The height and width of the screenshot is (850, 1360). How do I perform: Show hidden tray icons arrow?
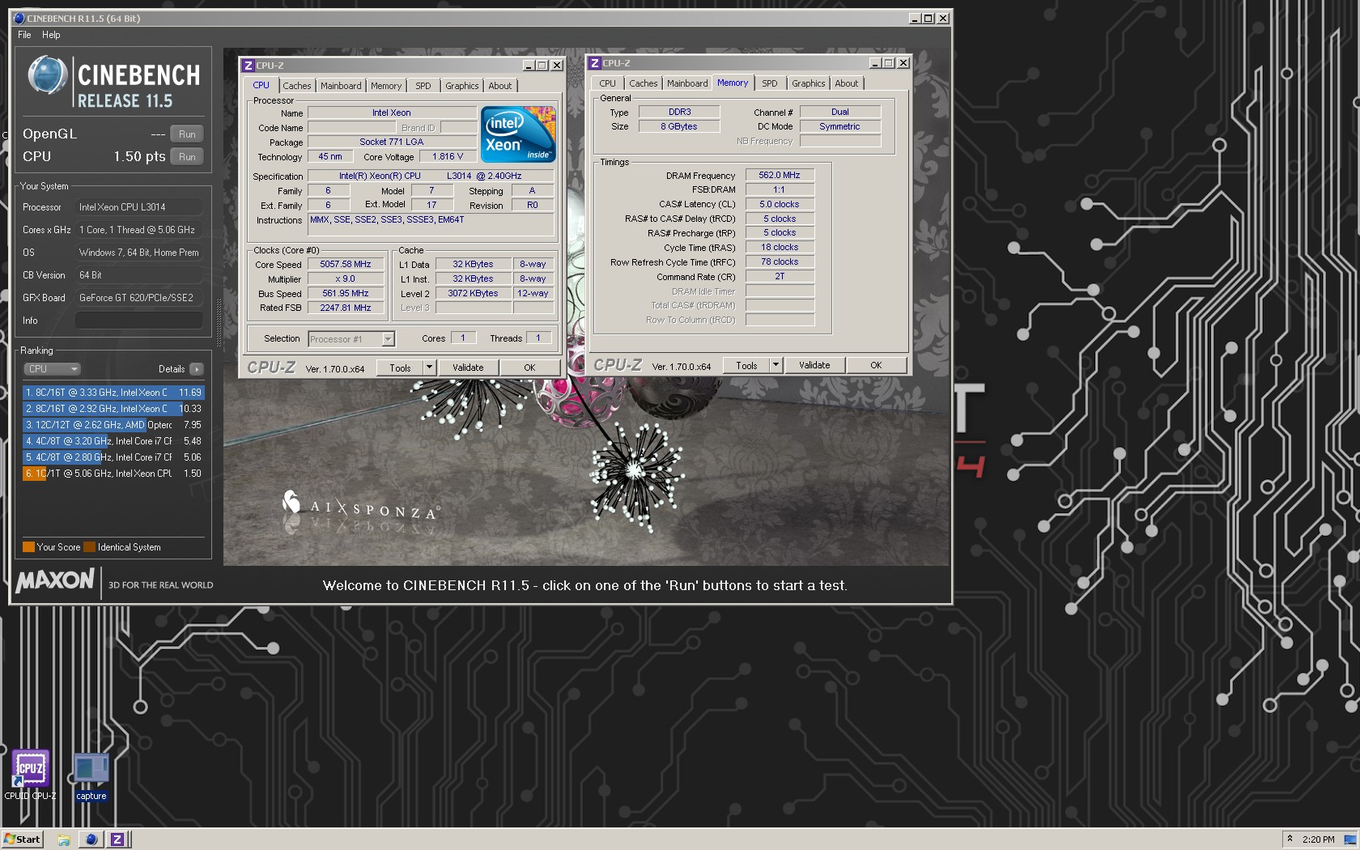1290,839
